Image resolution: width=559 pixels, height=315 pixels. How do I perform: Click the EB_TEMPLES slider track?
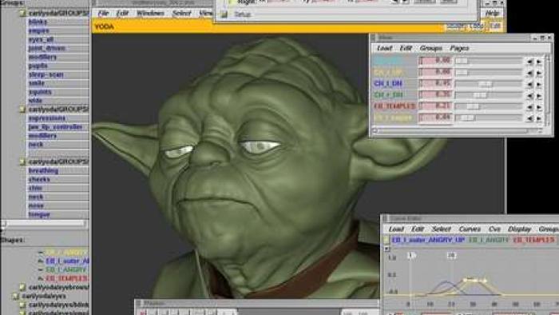[489, 106]
